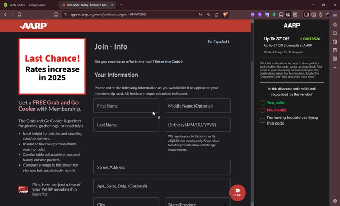Click the Street Address field
The width and height of the screenshot is (340, 206).
click(x=162, y=167)
